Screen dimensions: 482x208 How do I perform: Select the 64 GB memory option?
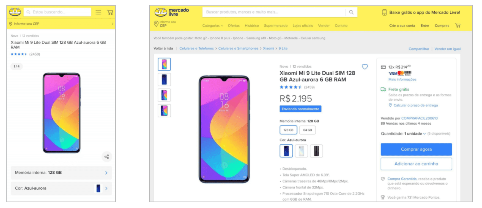click(307, 130)
